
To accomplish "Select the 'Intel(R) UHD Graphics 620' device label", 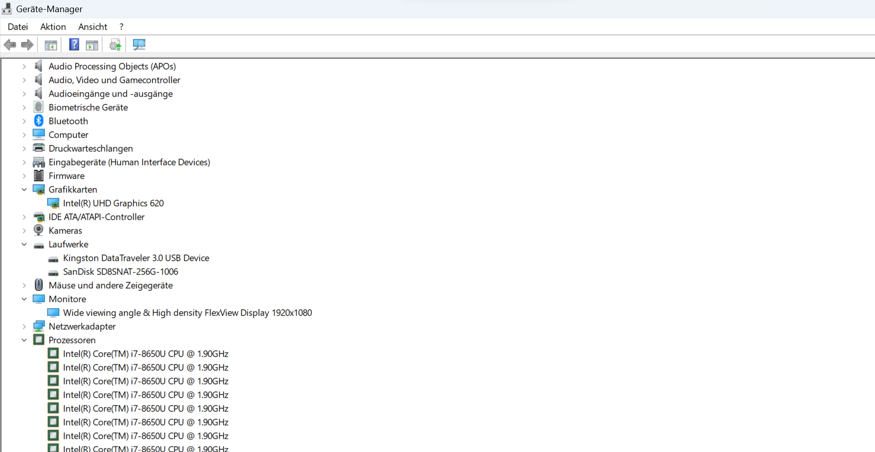I will [x=114, y=203].
